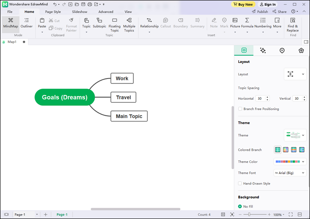
Task: Click the Redo icon
Action: point(64,4)
